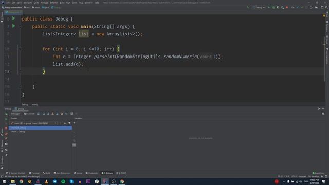The width and height of the screenshot is (329, 185).
Task: Click the green Run button in top toolbar
Action: (x=269, y=7)
